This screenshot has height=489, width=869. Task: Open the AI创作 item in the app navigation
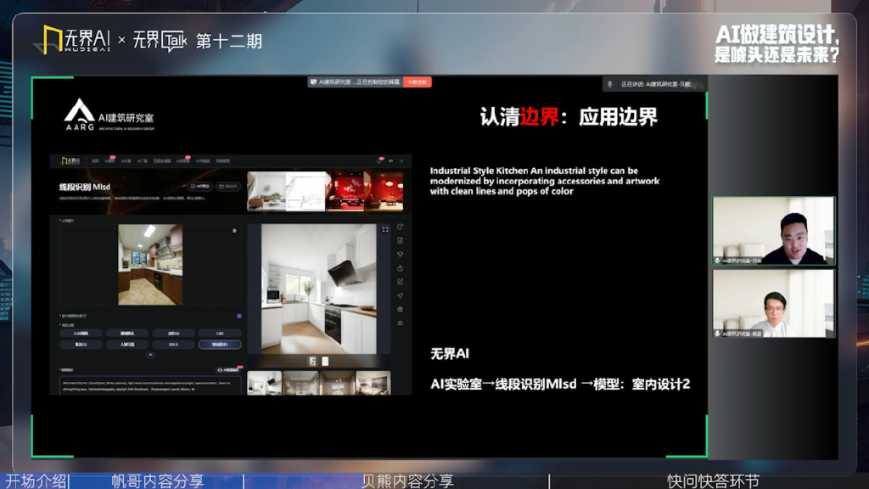click(x=109, y=160)
